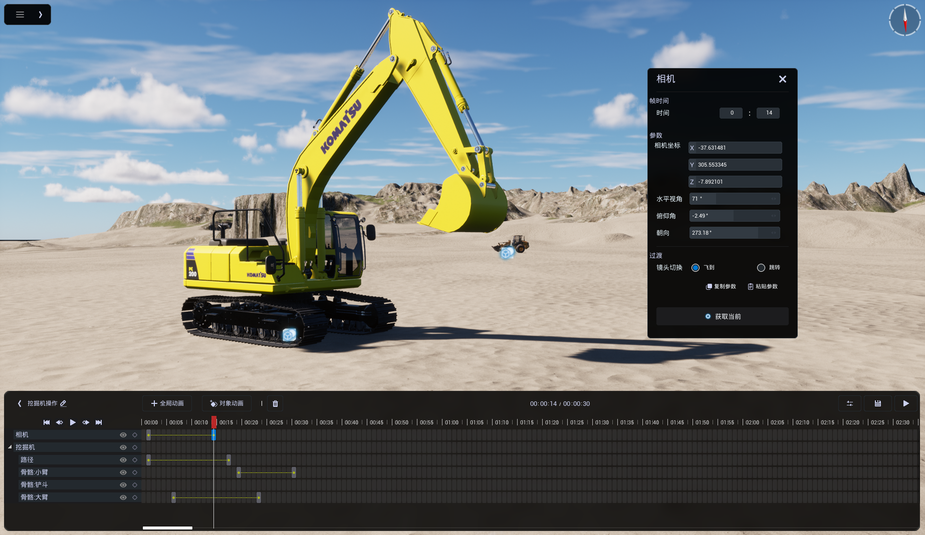Click the 3D marker near wheel loader
Viewport: 925px width, 535px height.
coord(507,253)
